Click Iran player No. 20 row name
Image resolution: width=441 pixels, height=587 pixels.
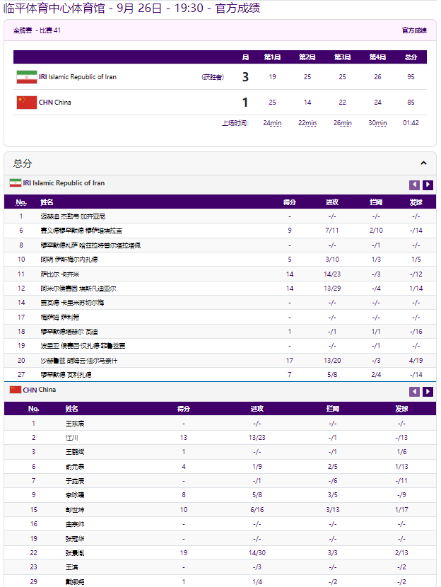click(79, 361)
